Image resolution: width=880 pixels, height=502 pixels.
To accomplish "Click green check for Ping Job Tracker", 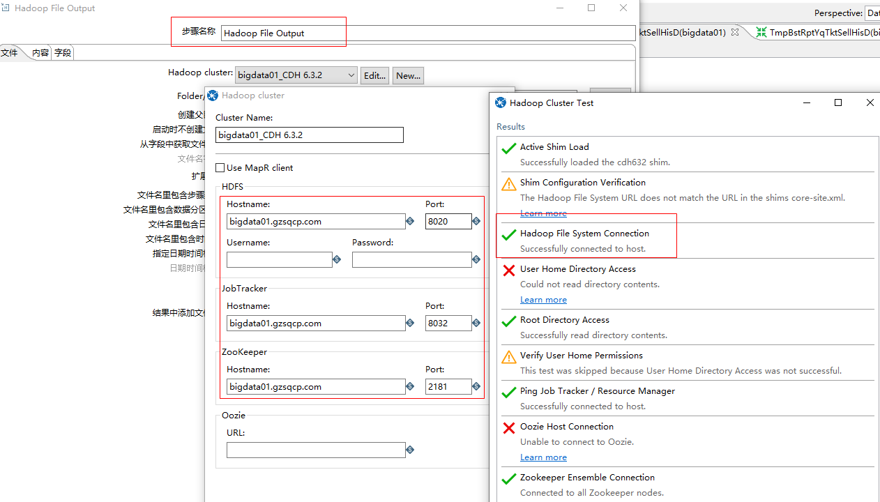I will (509, 392).
